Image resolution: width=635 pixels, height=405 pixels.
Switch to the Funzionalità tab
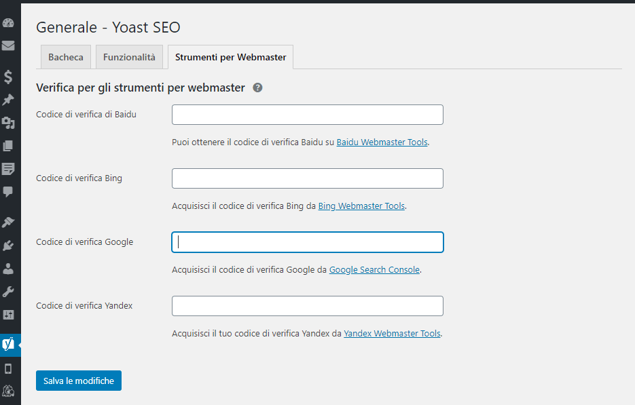(x=129, y=58)
